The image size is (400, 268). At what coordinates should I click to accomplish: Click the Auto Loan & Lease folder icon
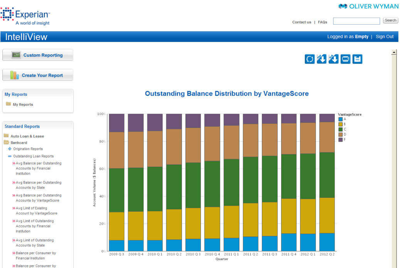[x=6, y=136]
